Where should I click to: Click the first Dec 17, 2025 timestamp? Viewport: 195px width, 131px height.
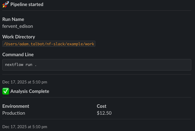click(25, 82)
